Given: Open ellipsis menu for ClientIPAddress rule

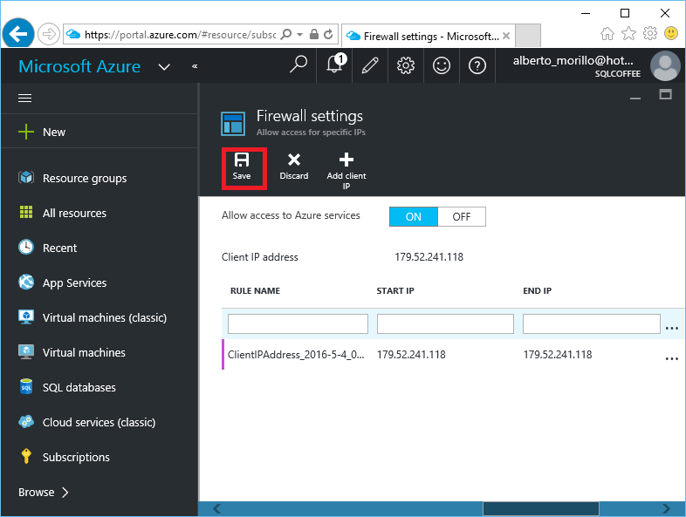Looking at the screenshot, I should tap(671, 358).
